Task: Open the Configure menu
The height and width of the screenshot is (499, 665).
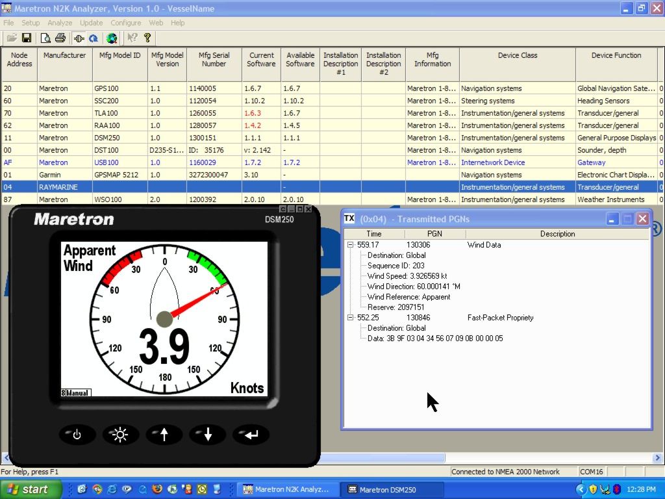Action: pyautogui.click(x=126, y=23)
